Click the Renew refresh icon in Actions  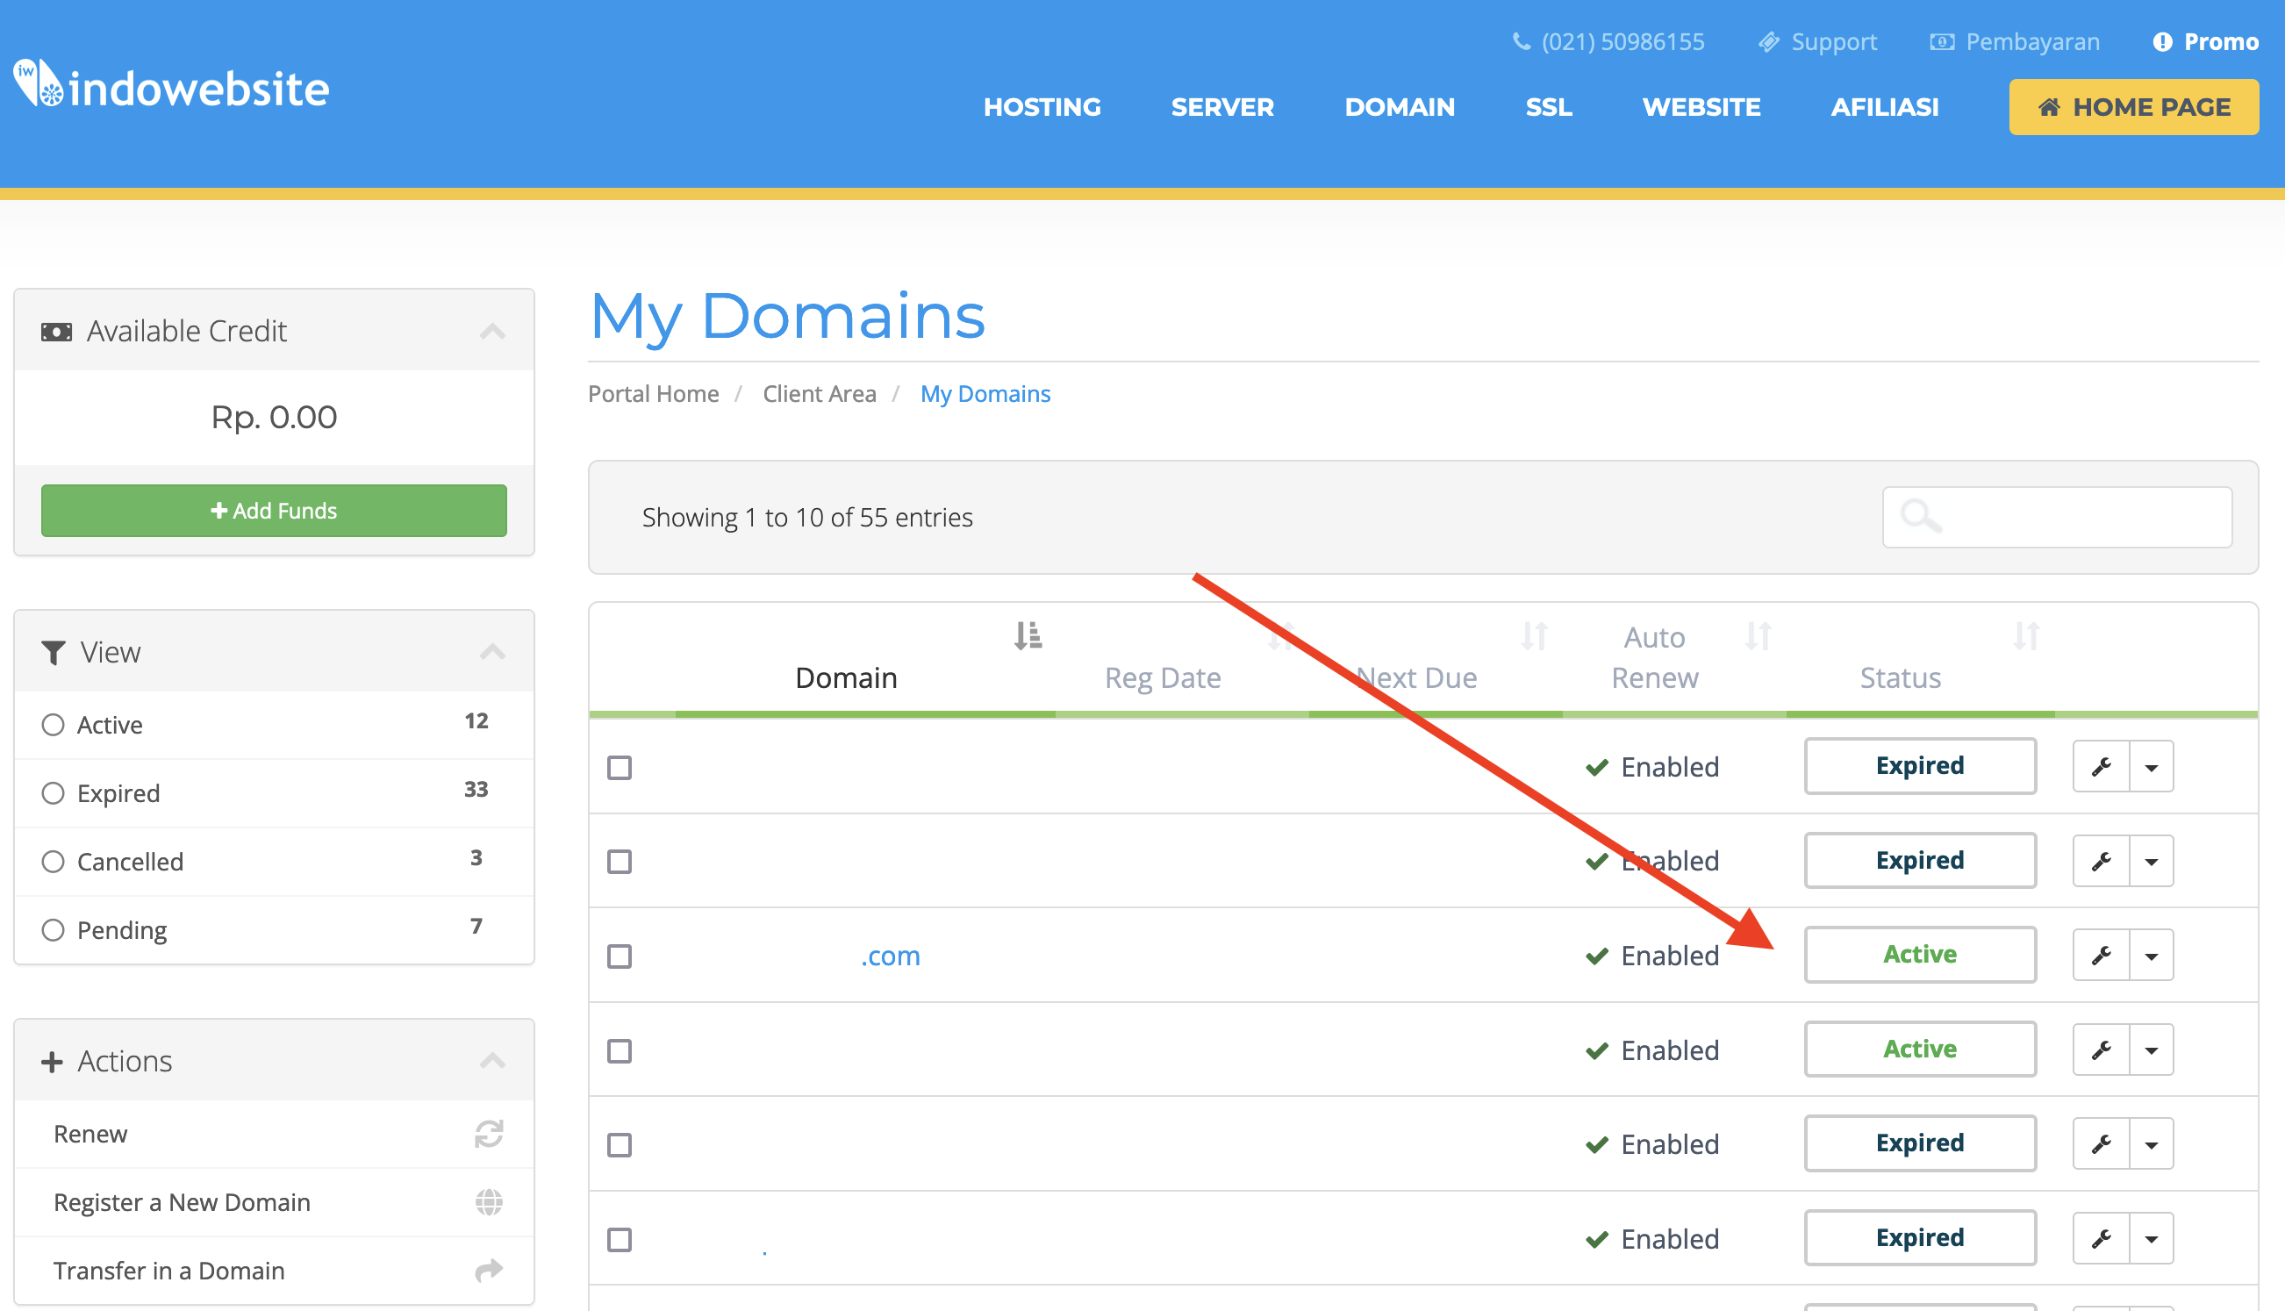(x=489, y=1134)
